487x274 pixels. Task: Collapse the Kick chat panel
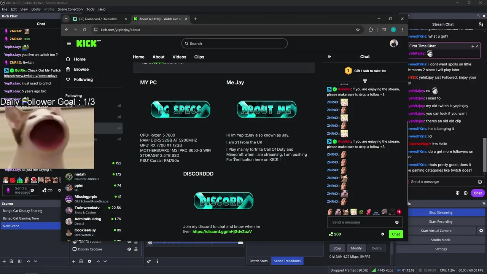pos(329,57)
